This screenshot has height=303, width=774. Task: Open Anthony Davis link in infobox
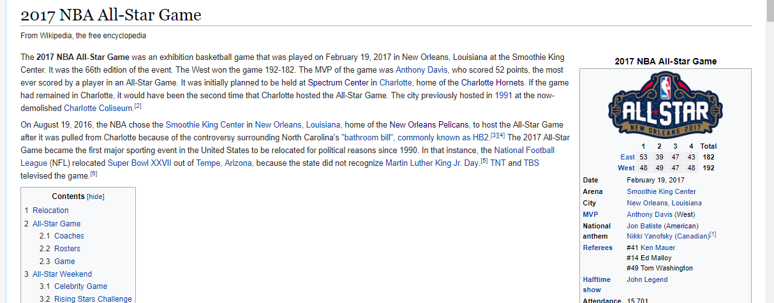coord(650,214)
